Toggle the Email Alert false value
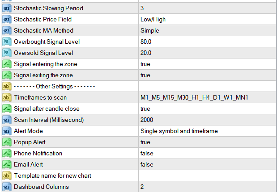277x192 pixels. click(147, 165)
